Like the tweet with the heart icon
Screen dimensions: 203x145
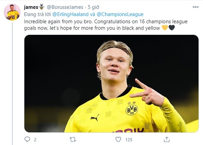tap(118, 140)
